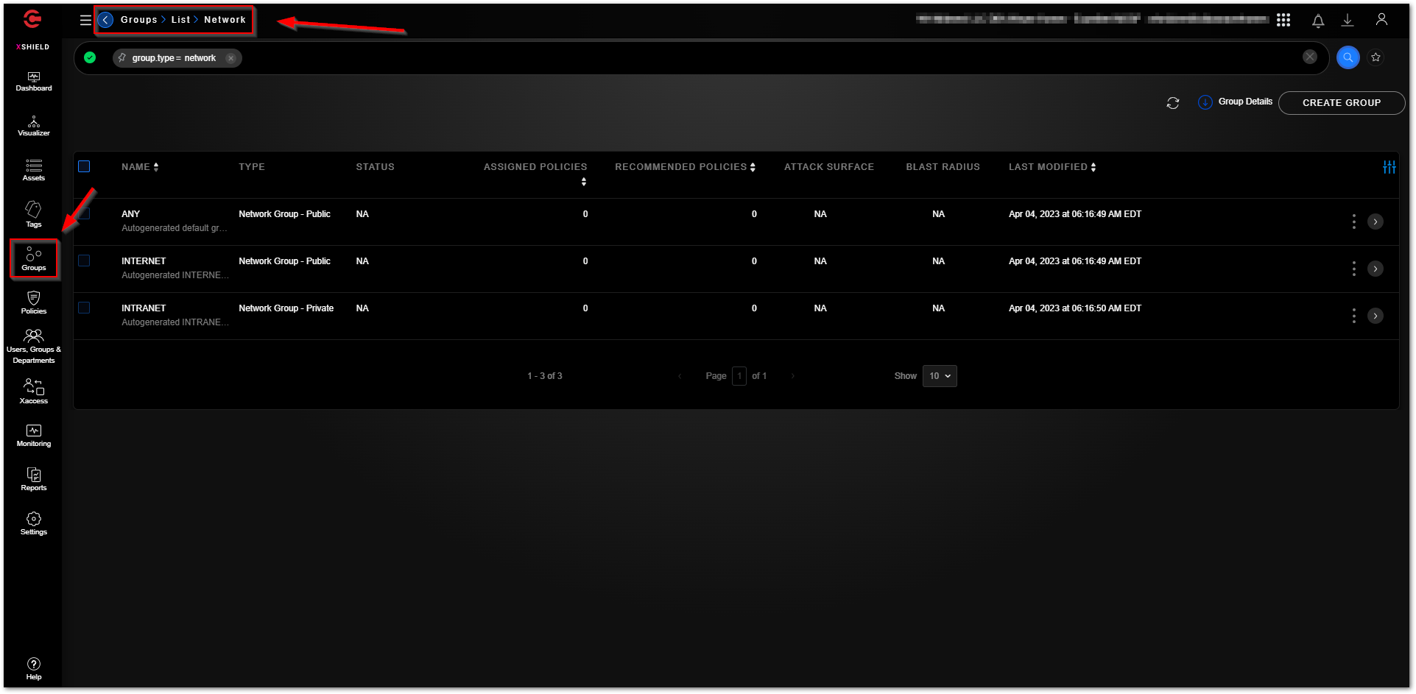This screenshot has height=694, width=1416.
Task: Open the Tags sidebar item
Action: tap(34, 214)
